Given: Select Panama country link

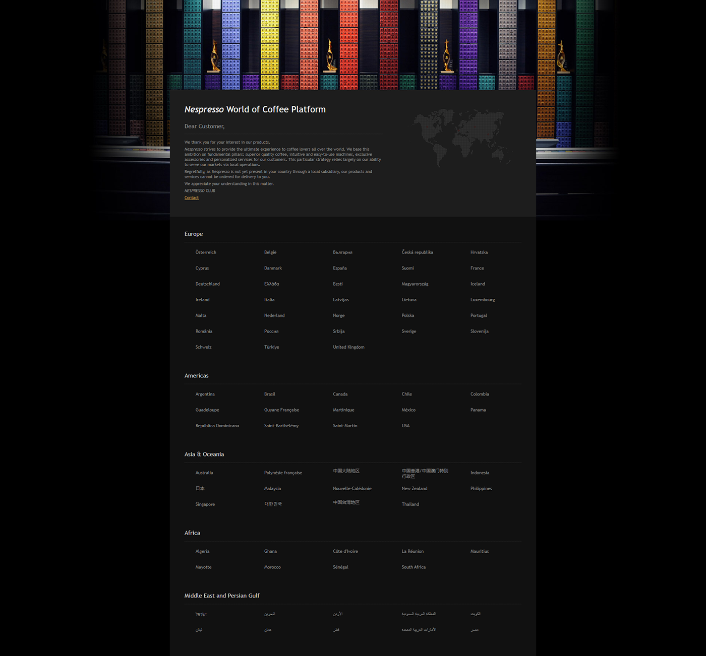Looking at the screenshot, I should click(x=478, y=410).
